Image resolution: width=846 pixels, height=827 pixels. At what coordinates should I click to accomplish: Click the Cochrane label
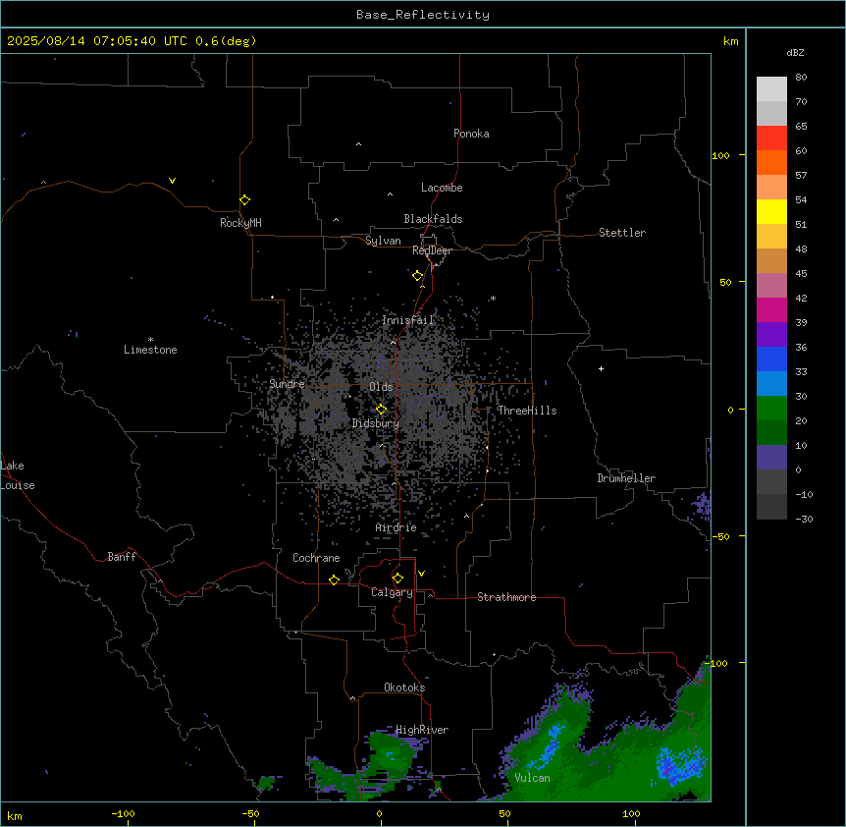316,558
